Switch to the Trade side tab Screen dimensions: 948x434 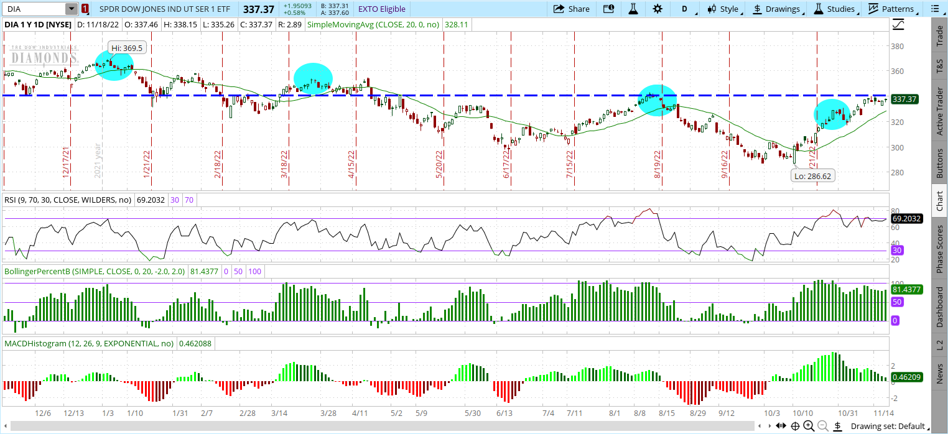(x=939, y=37)
